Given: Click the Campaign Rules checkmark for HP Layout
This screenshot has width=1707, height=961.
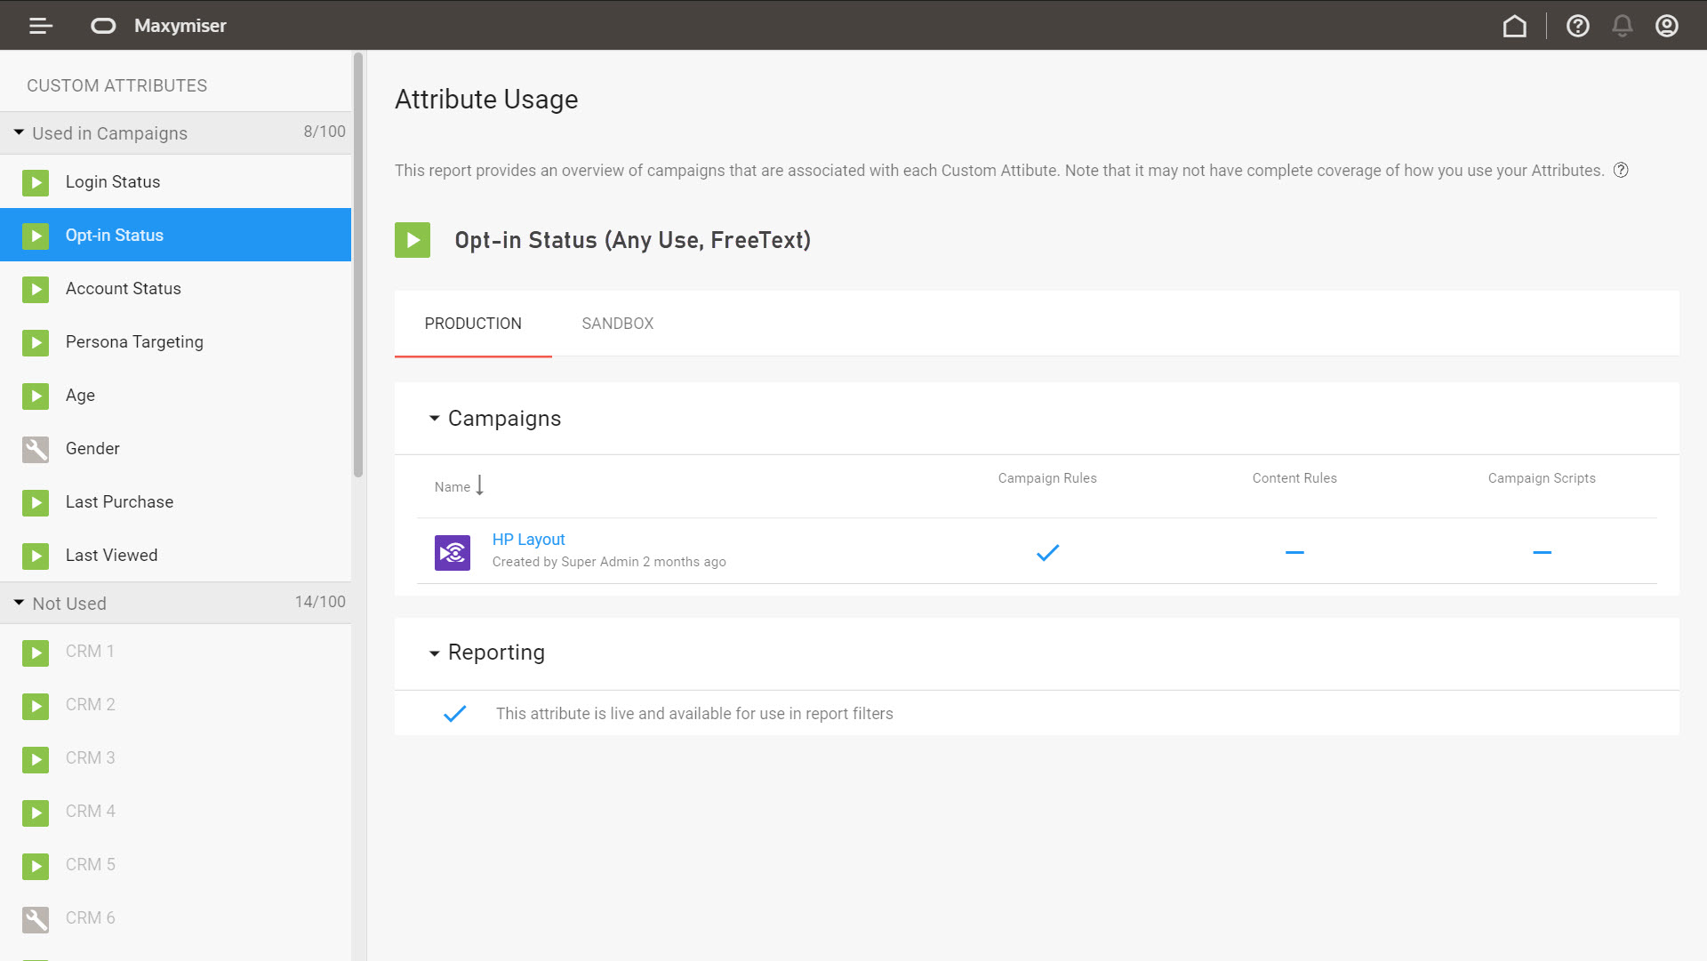Looking at the screenshot, I should 1047,552.
